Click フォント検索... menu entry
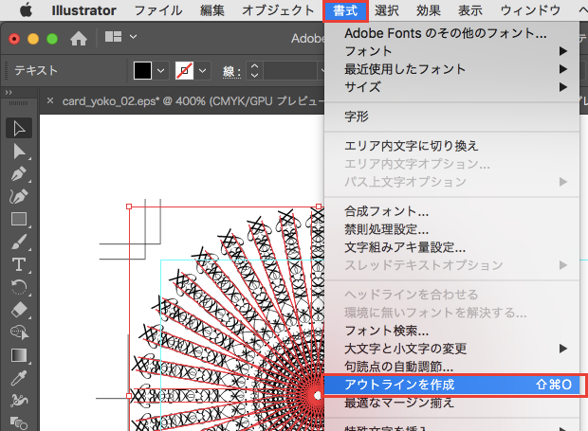This screenshot has width=588, height=431. click(386, 331)
